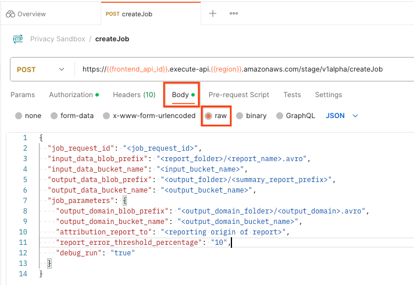Choose the GraphQL body type
This screenshot has height=285, width=414.
tap(280, 116)
